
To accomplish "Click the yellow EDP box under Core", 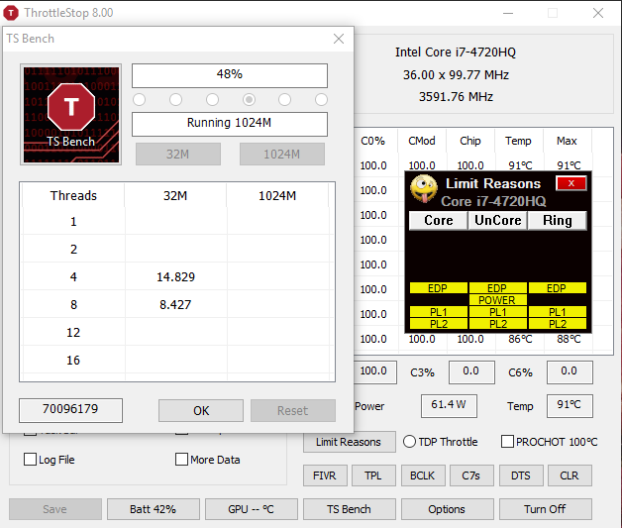I will (439, 288).
